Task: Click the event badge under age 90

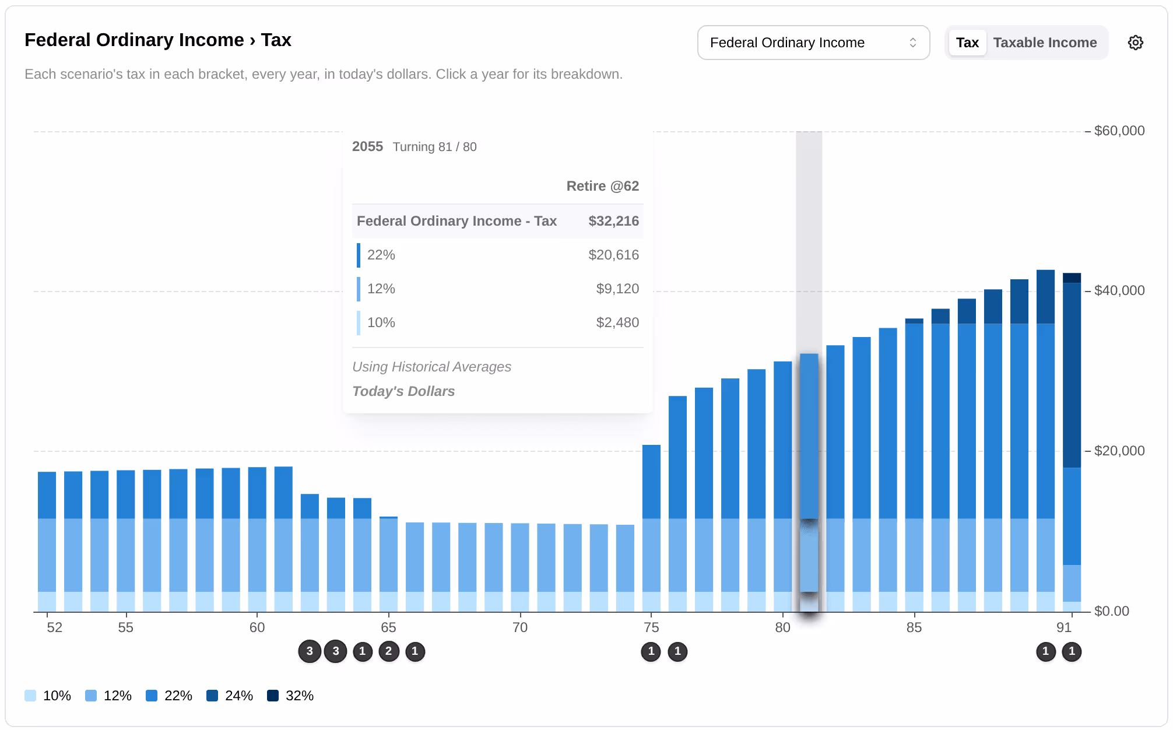Action: click(1046, 651)
